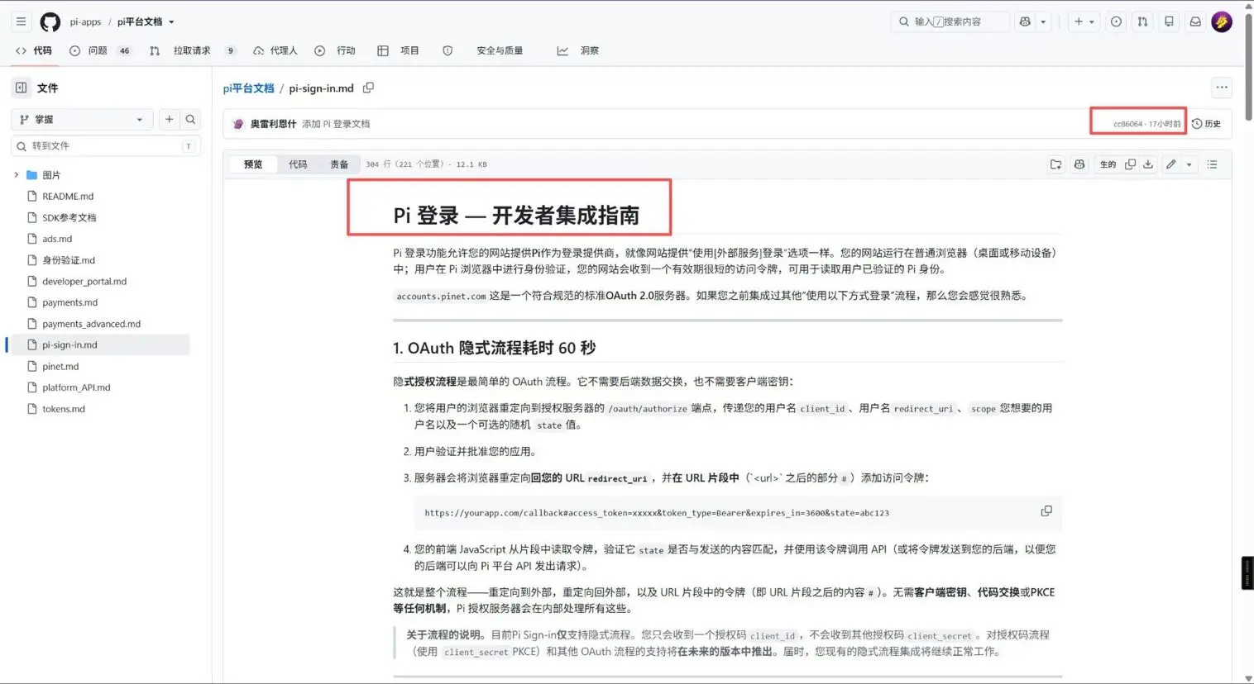
Task: Open the 洞察 tab
Action: pyautogui.click(x=578, y=50)
